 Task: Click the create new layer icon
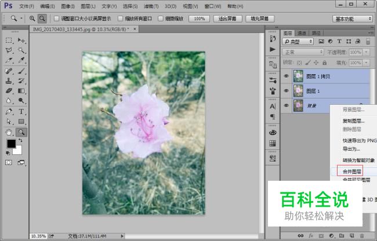(351, 236)
